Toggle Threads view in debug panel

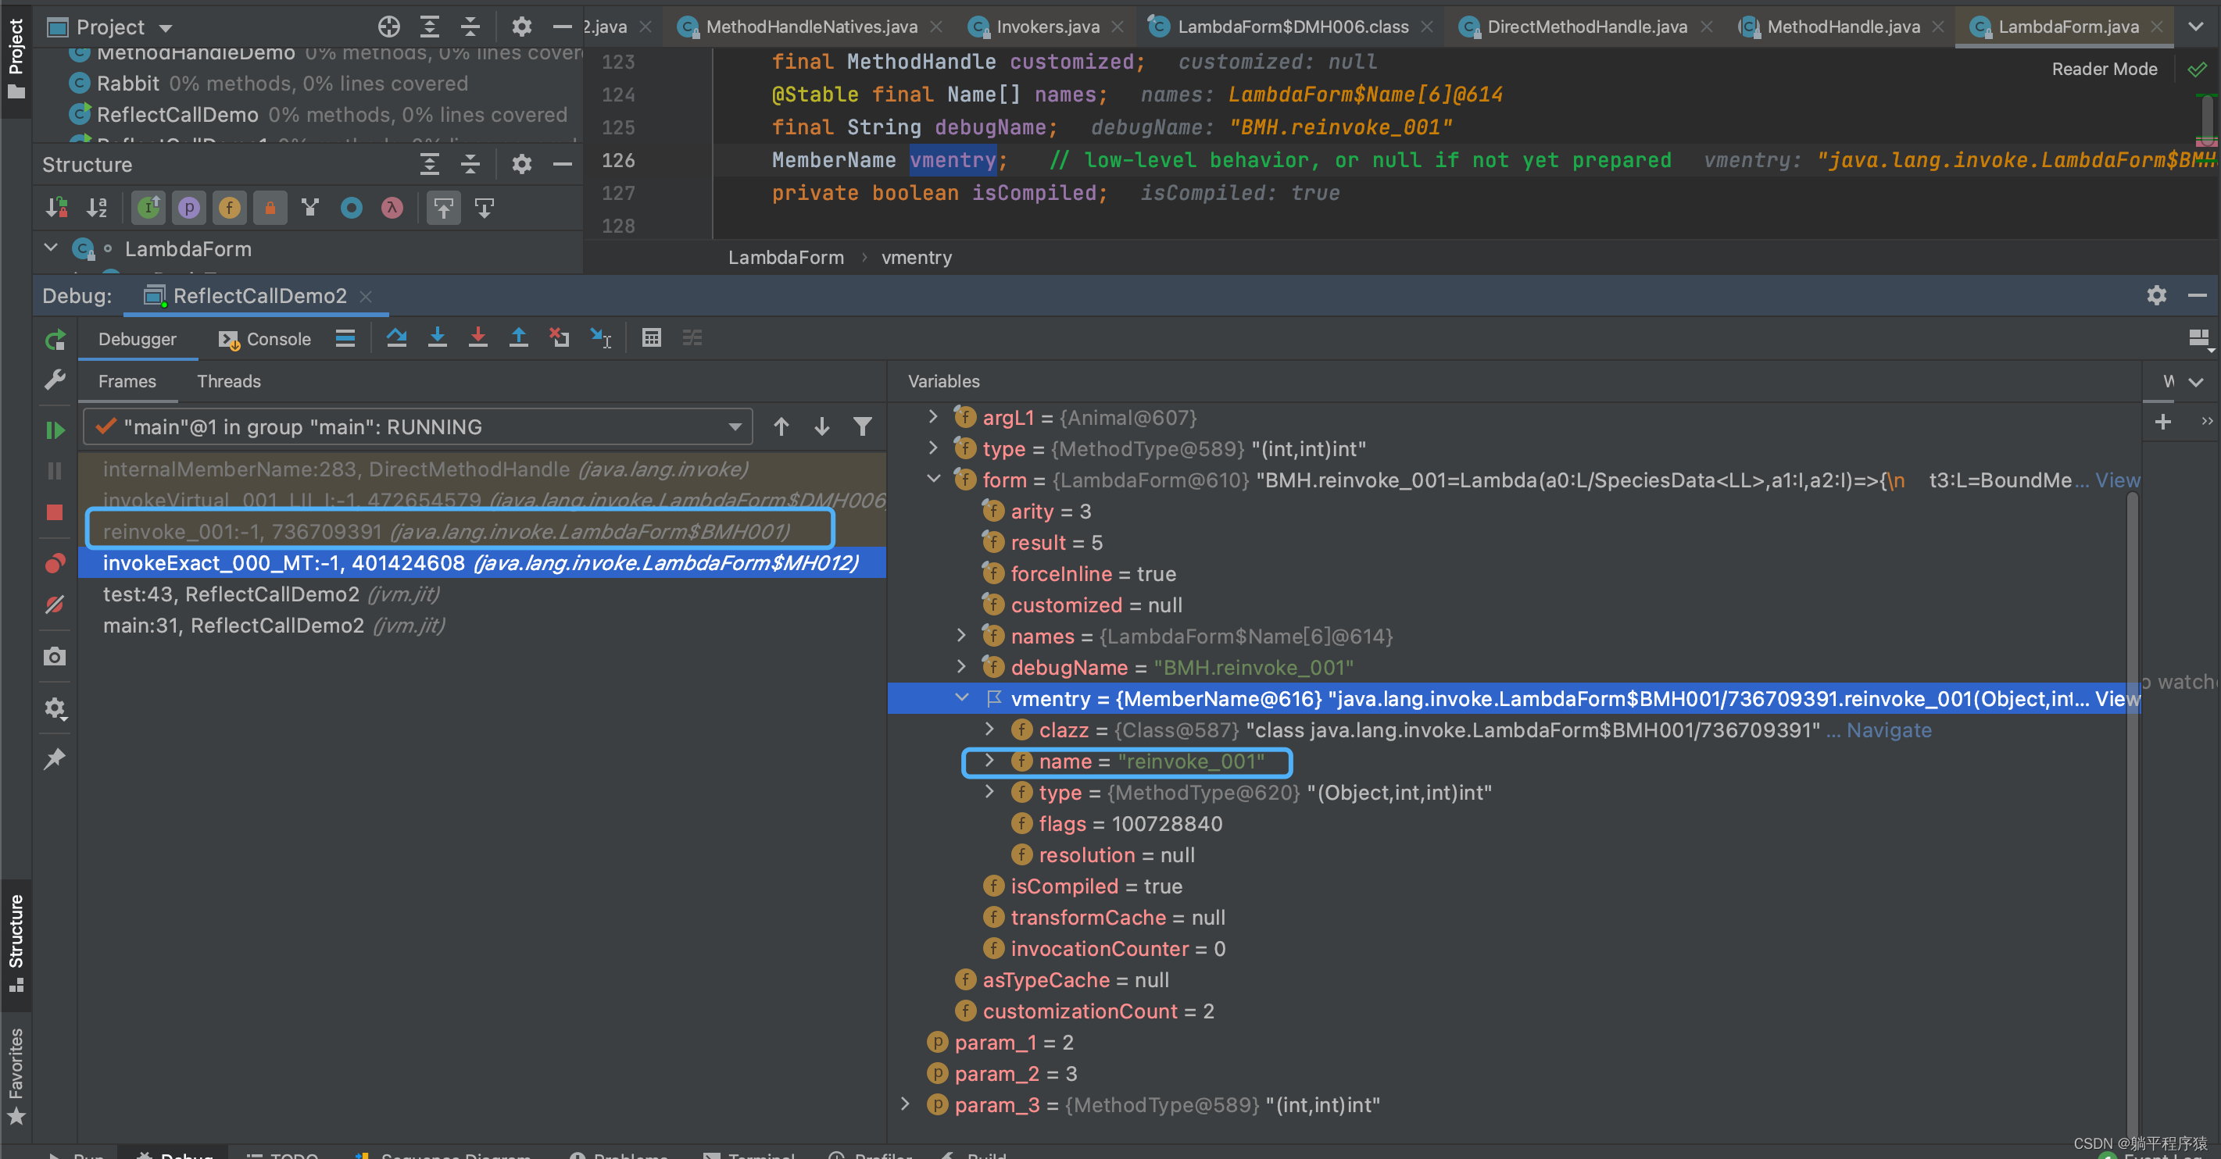pyautogui.click(x=231, y=381)
